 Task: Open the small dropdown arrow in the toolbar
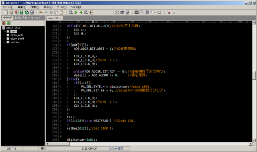[x=155, y=12]
